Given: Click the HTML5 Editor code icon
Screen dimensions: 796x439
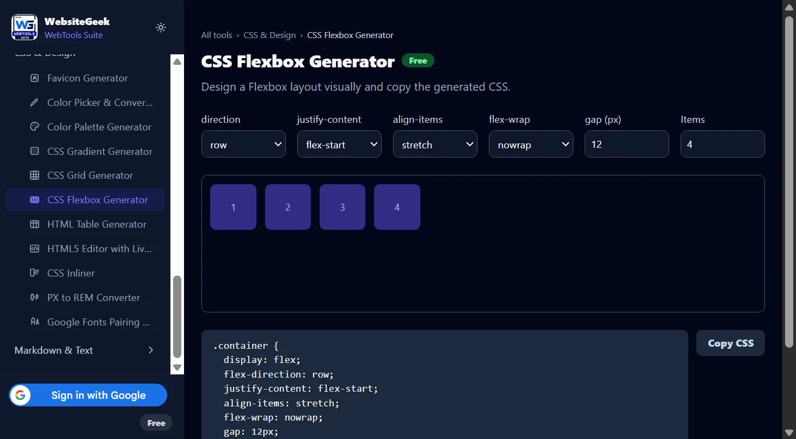Looking at the screenshot, I should [35, 249].
